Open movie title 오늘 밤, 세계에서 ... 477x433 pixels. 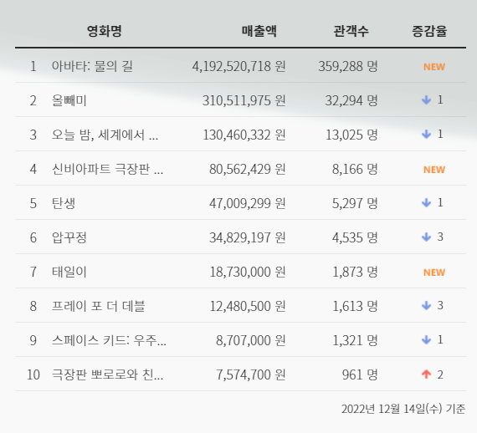[105, 135]
